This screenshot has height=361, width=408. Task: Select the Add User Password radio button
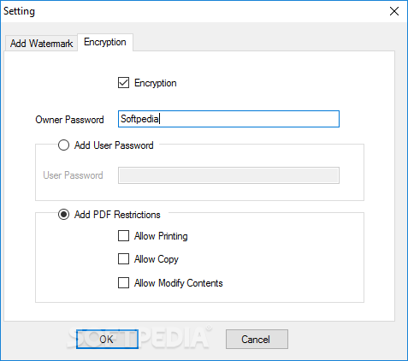(x=63, y=145)
